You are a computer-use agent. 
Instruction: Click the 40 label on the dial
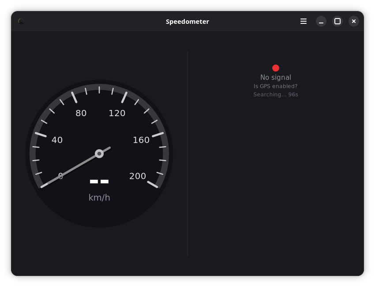pyautogui.click(x=57, y=140)
